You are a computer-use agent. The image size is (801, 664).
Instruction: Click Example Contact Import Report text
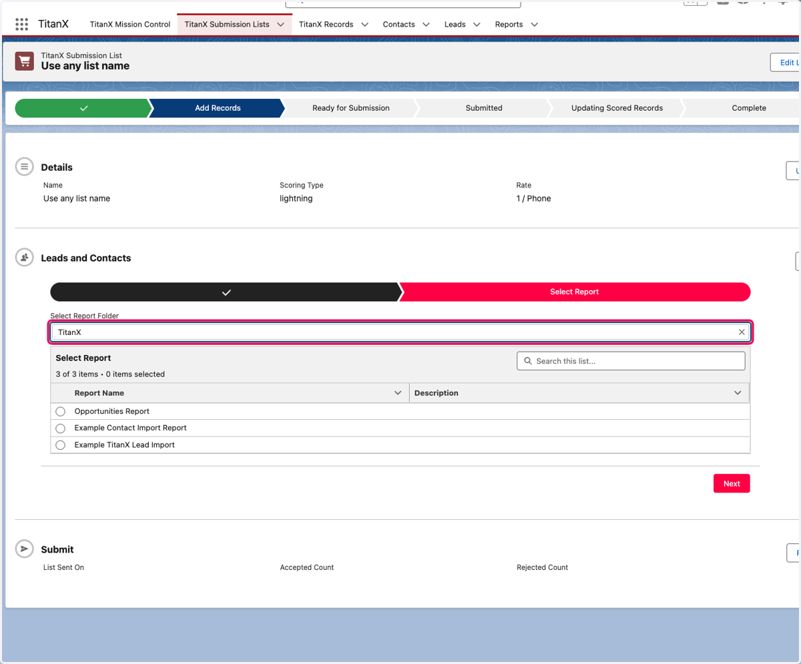tap(131, 428)
